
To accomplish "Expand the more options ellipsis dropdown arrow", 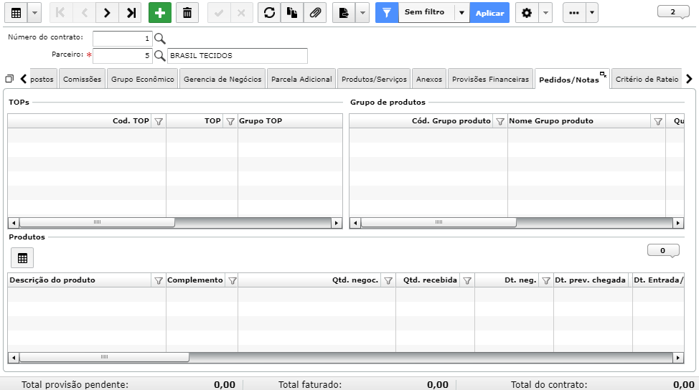I will click(591, 13).
